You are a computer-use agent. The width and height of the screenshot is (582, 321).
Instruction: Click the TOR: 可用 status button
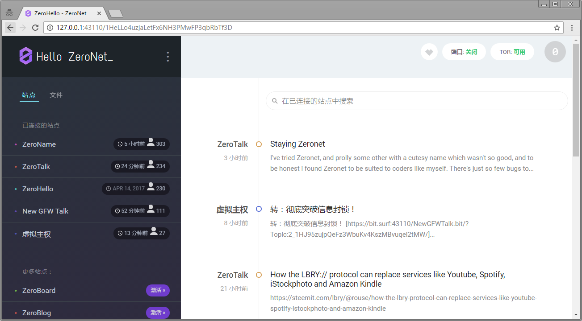pos(512,52)
